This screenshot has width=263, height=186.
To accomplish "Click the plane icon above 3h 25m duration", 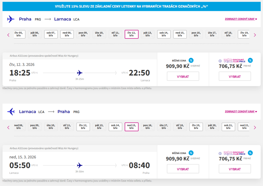I will click(x=79, y=73).
